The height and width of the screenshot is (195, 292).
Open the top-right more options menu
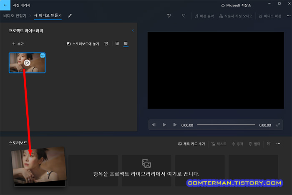[289, 16]
